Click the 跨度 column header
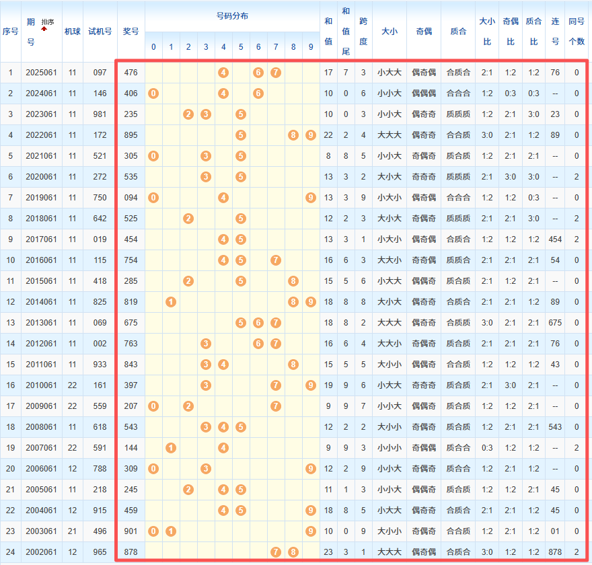The image size is (592, 565). pyautogui.click(x=363, y=31)
